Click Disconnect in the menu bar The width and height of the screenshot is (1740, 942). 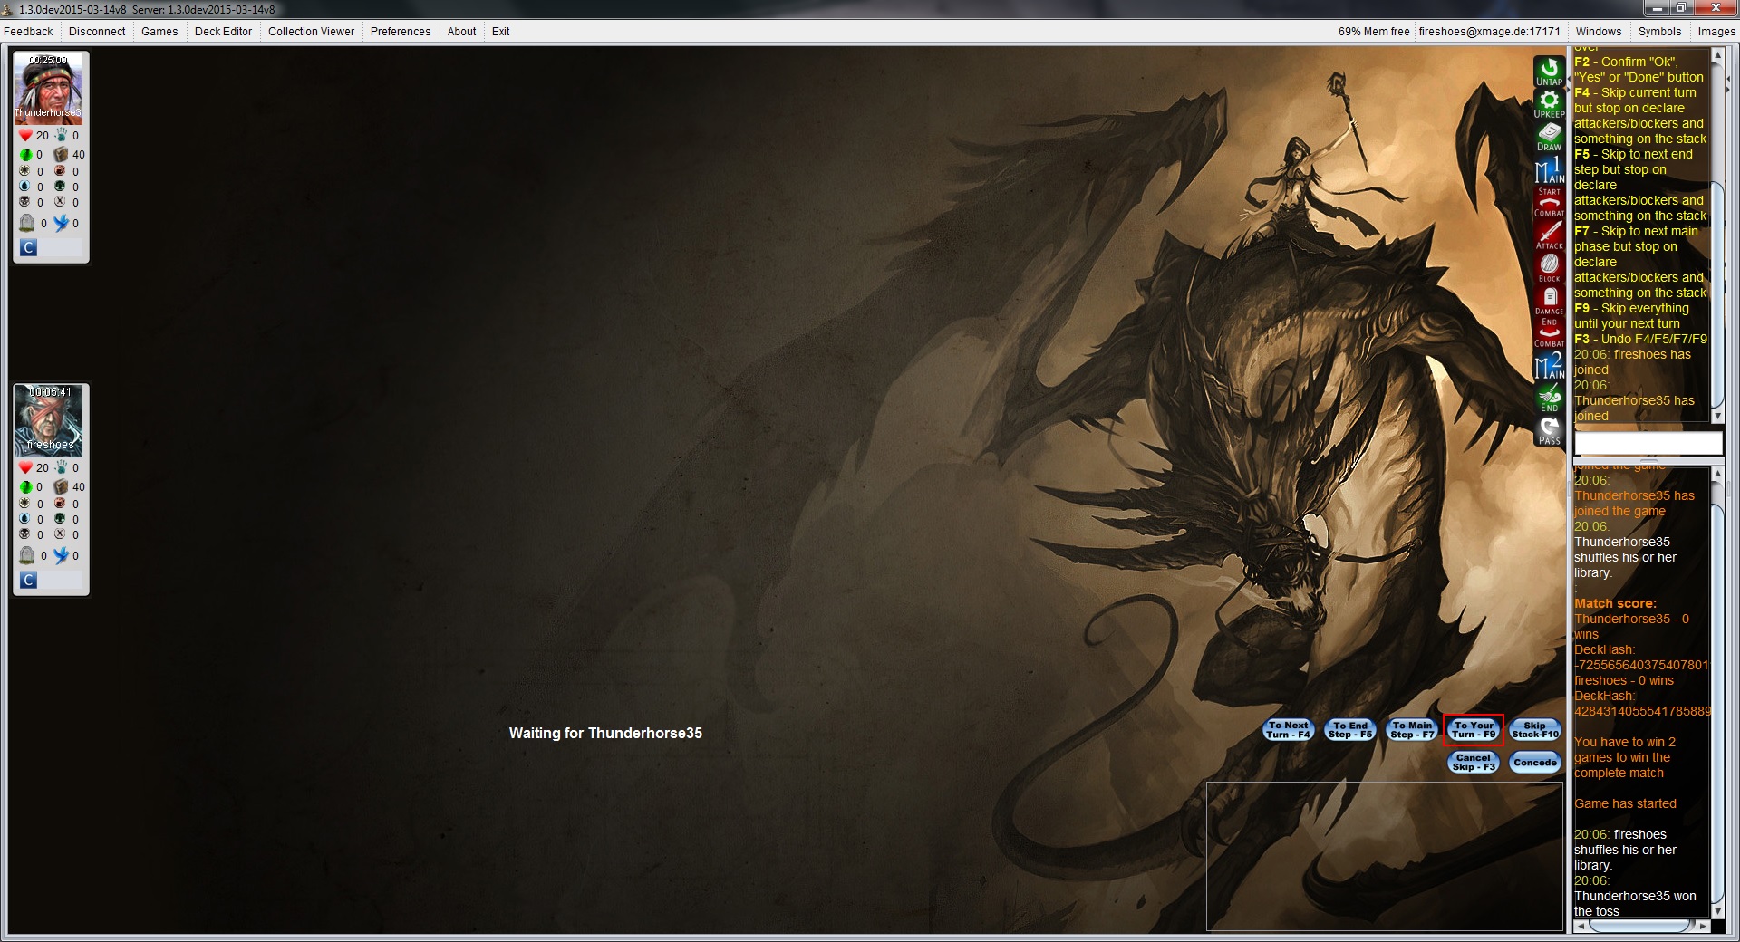click(x=97, y=31)
